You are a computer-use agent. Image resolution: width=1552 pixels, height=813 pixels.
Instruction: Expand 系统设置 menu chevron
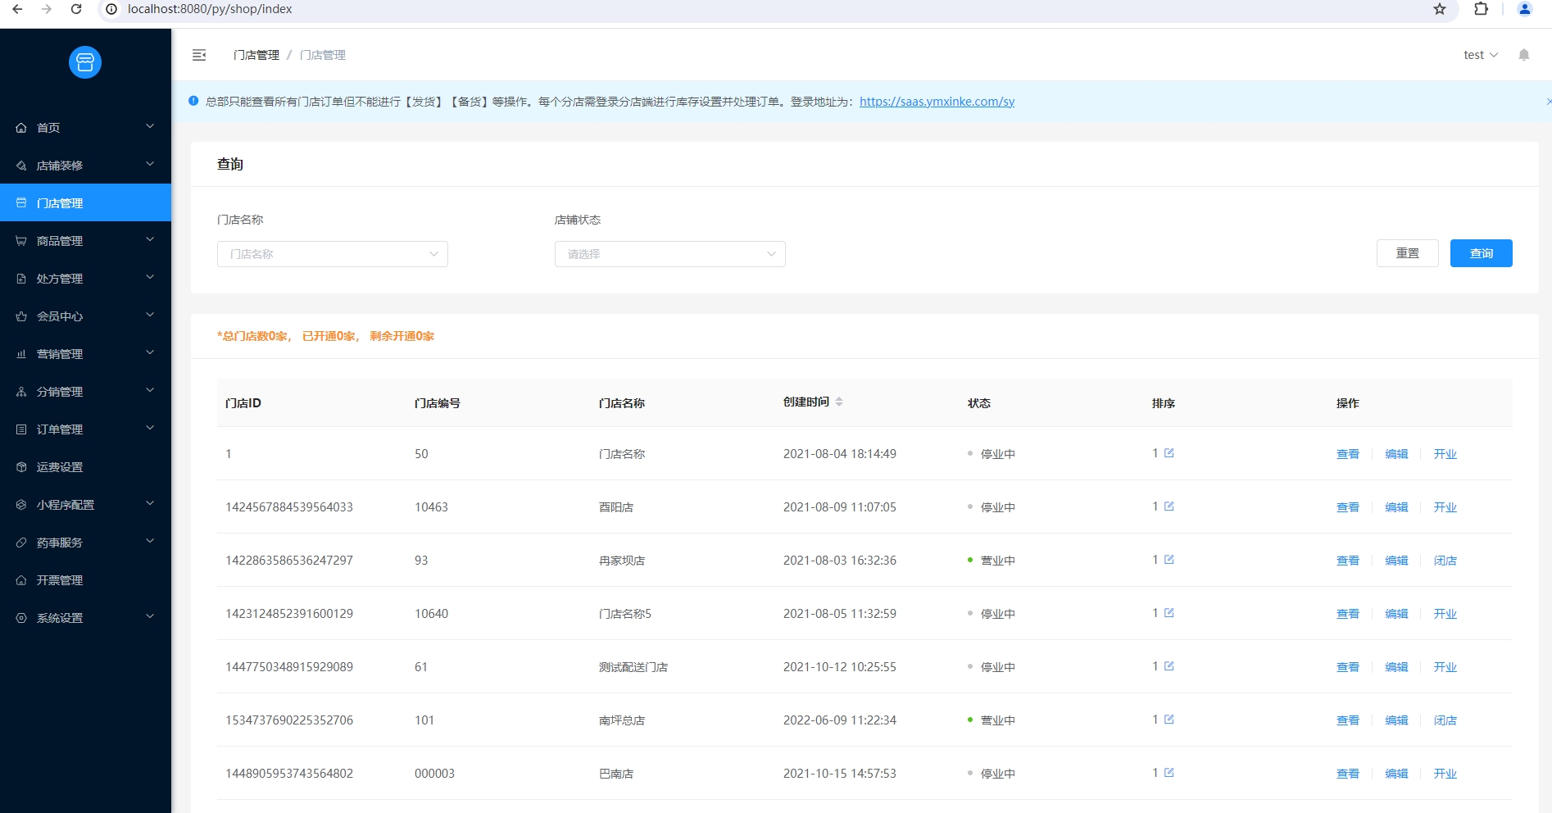[150, 616]
